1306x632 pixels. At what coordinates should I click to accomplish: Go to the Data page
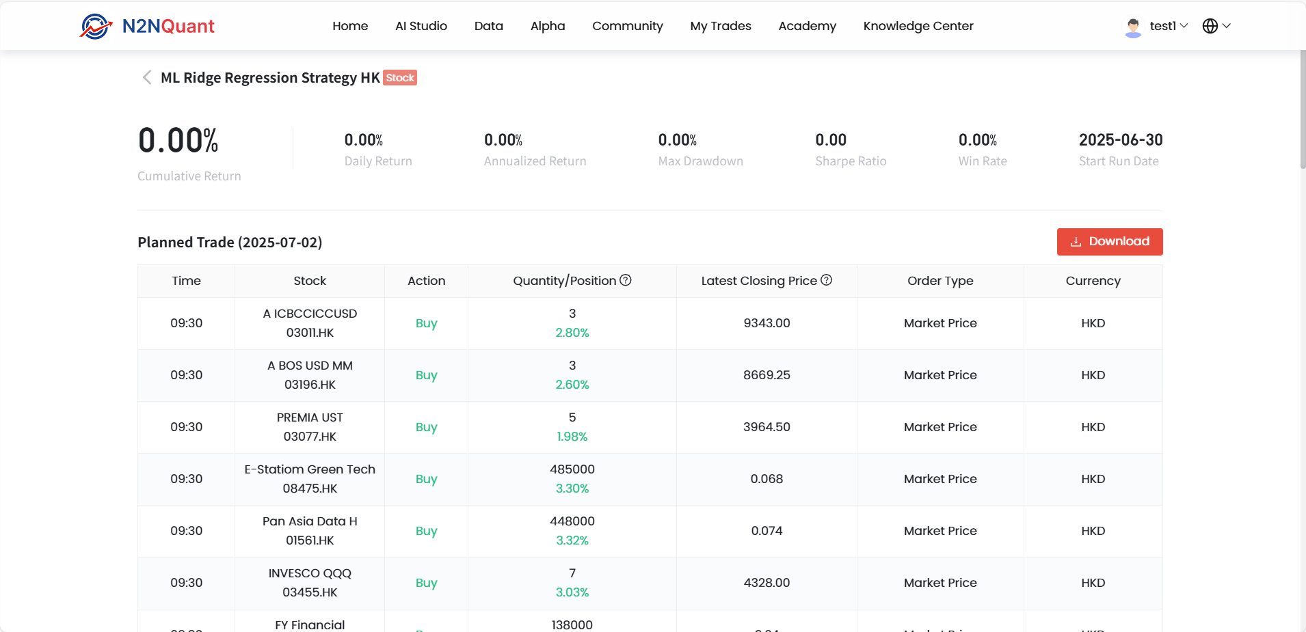pos(489,26)
